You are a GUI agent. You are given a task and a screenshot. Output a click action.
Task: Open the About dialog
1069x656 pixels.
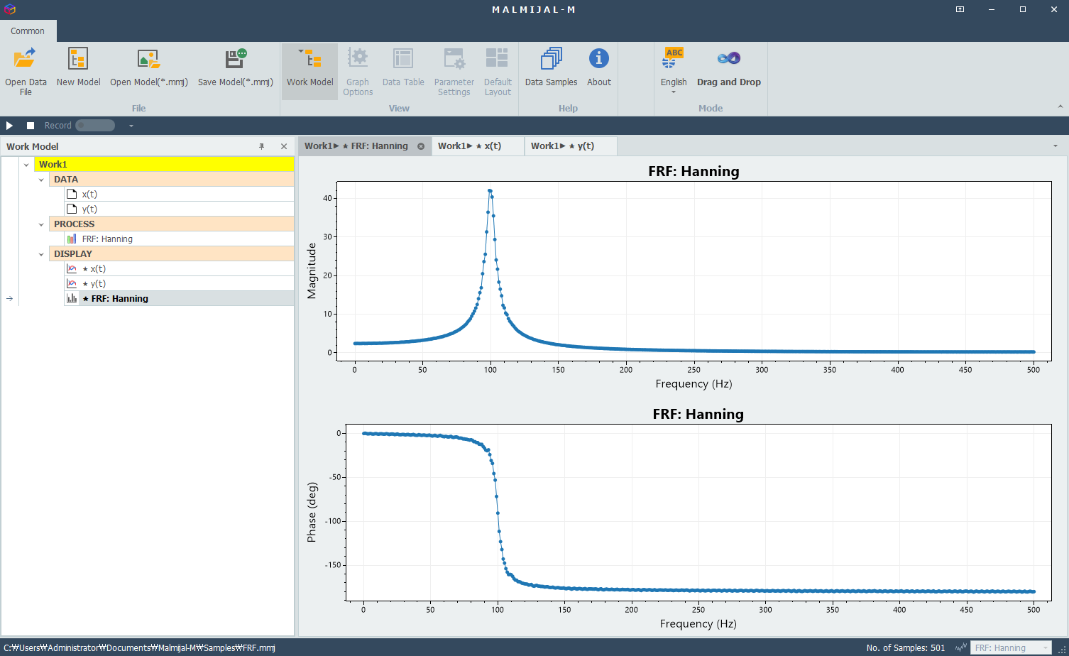point(599,67)
